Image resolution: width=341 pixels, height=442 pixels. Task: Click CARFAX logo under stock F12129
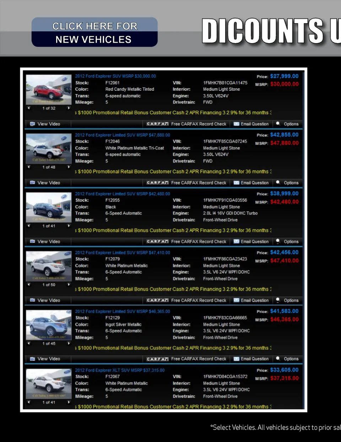tap(157, 359)
